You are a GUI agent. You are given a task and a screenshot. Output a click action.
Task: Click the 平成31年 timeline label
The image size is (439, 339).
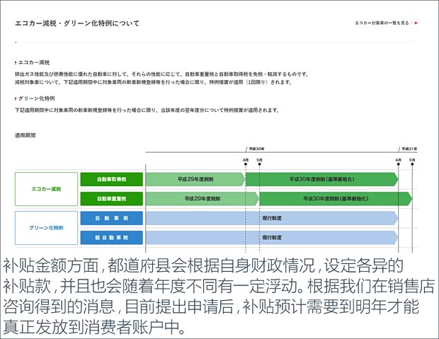click(409, 149)
